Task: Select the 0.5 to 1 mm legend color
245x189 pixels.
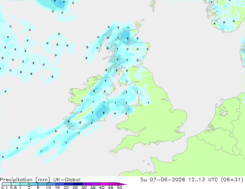Action: click(x=15, y=184)
